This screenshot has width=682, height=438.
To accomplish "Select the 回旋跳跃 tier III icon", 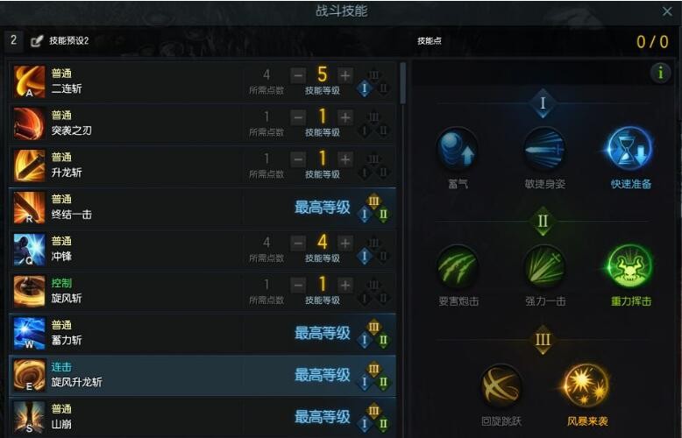I will (501, 385).
